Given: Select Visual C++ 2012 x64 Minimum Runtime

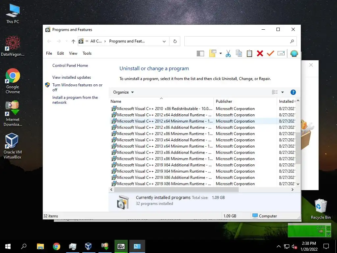Looking at the screenshot, I should click(203, 121).
